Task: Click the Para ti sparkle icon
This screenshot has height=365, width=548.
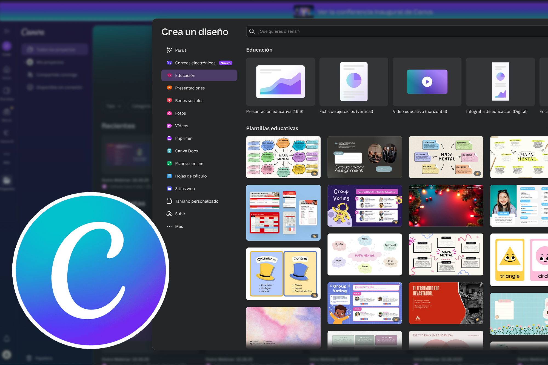Action: 169,50
